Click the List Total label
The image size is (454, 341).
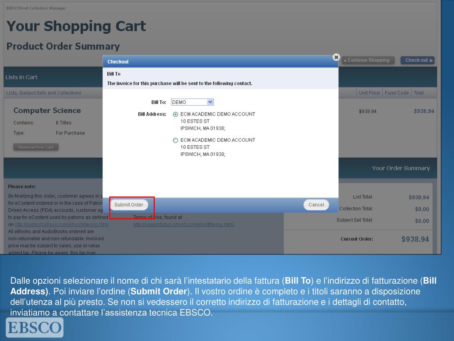click(x=363, y=197)
